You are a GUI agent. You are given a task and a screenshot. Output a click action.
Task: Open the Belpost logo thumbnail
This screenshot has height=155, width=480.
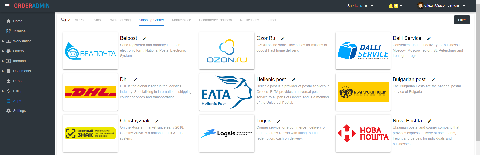tap(90, 51)
